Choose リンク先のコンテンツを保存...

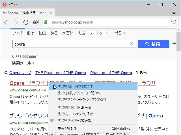click(93, 114)
